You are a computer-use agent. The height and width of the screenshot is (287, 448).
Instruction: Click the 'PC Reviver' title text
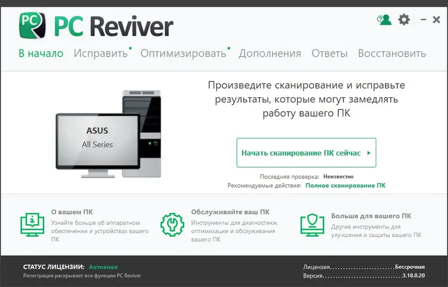tap(114, 26)
